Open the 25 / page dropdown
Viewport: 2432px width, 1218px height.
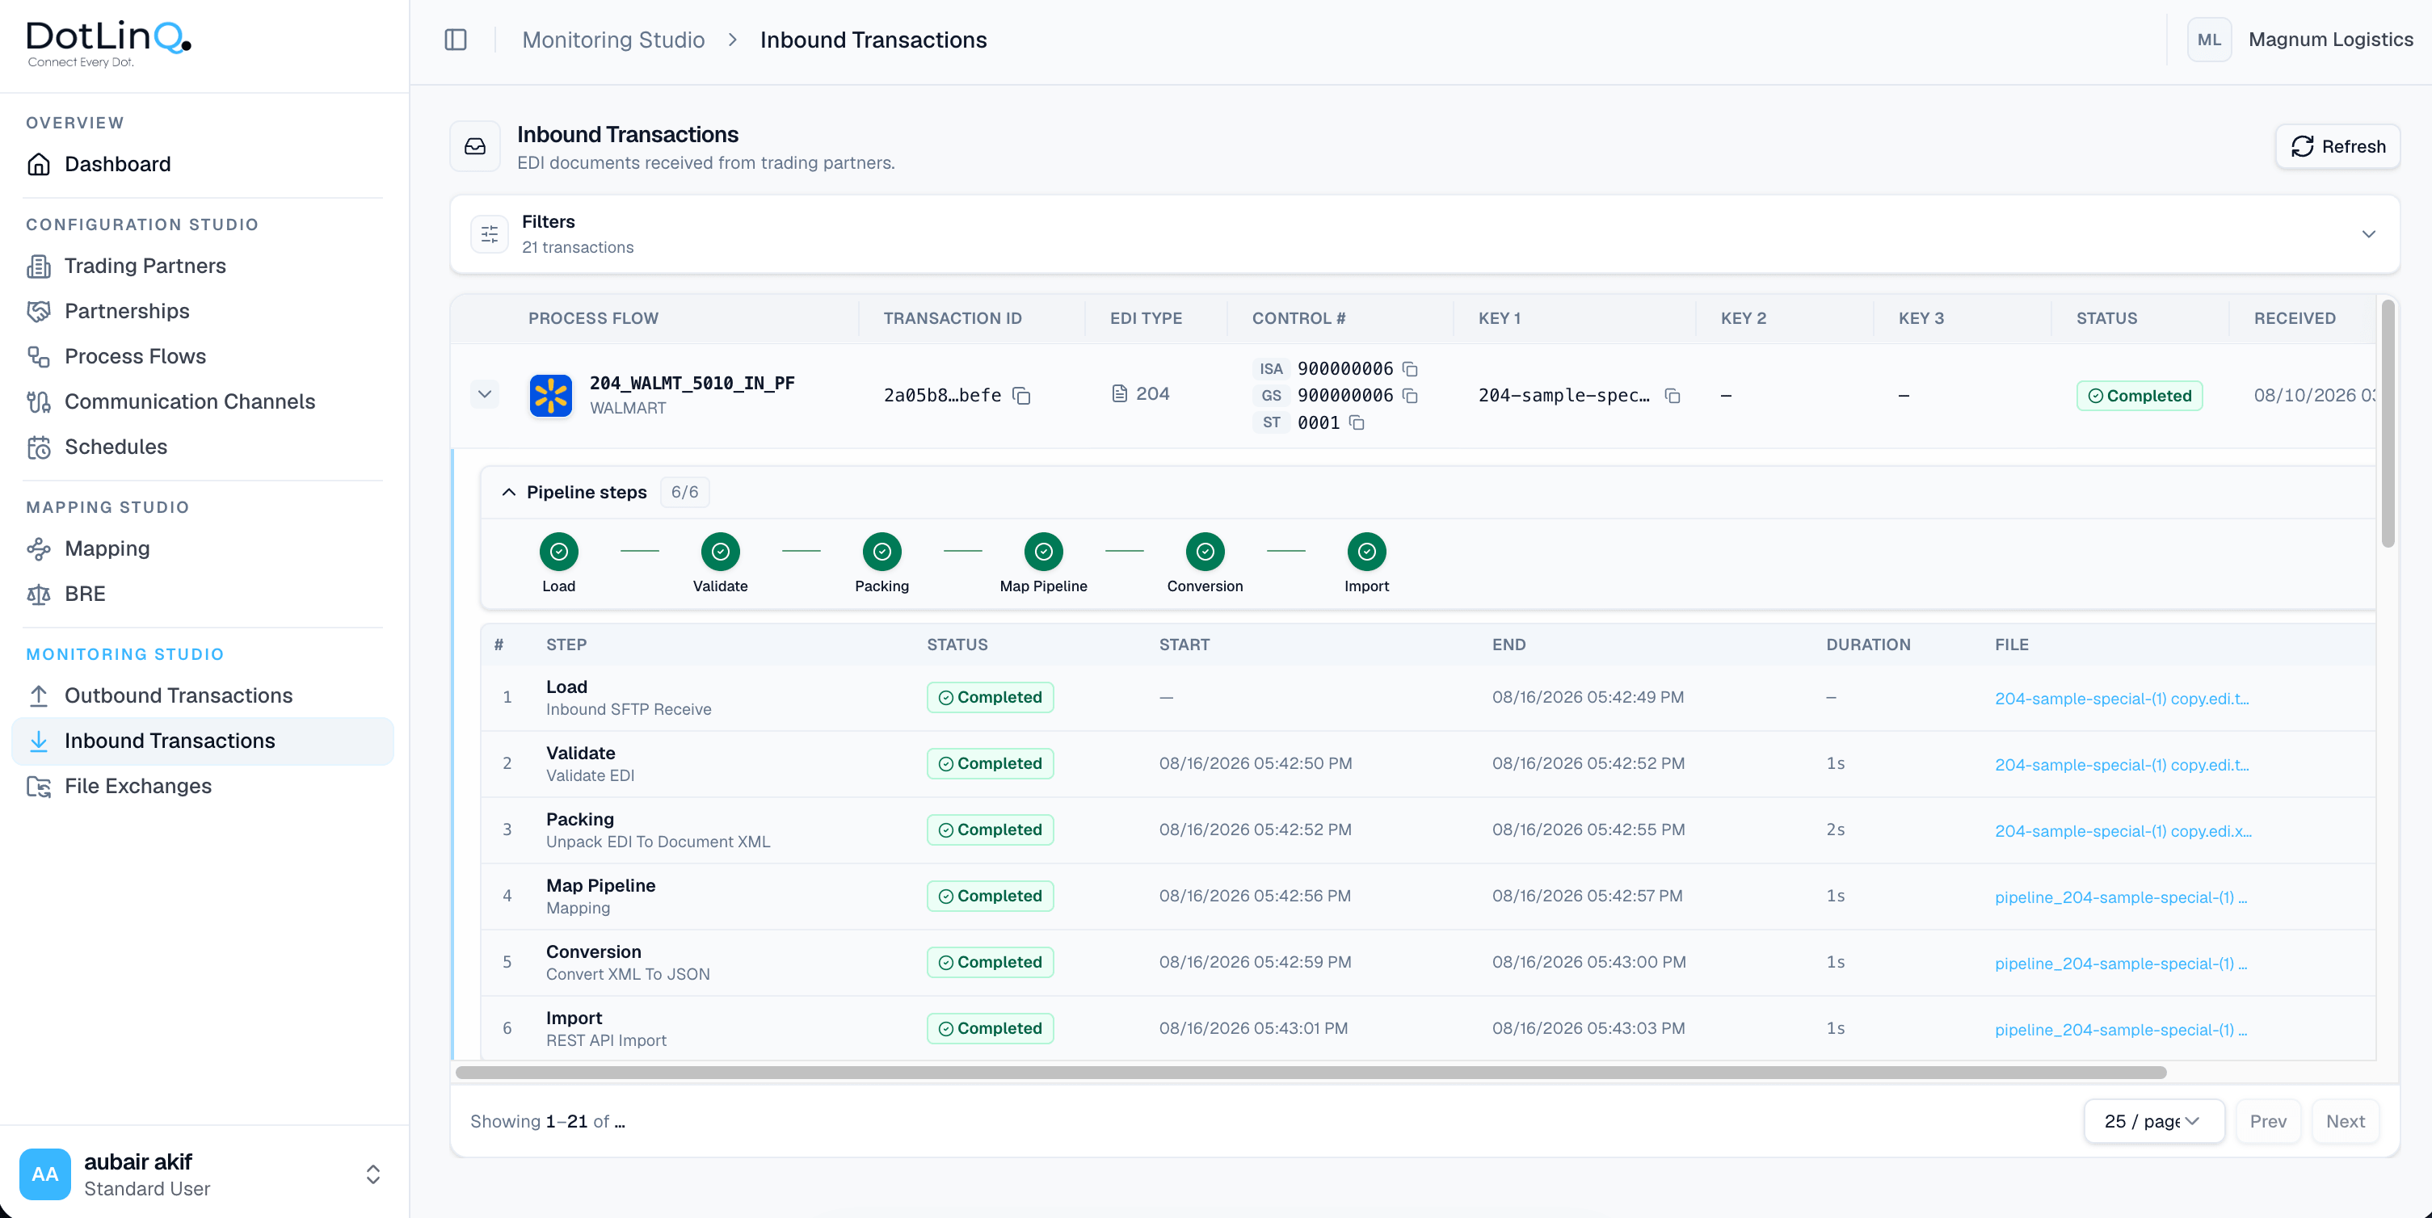pos(2153,1121)
